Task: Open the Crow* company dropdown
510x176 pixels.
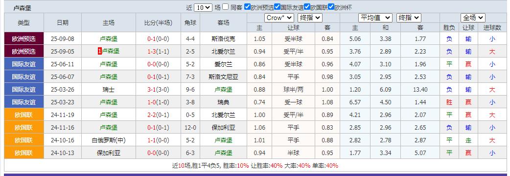Action: 279,18
